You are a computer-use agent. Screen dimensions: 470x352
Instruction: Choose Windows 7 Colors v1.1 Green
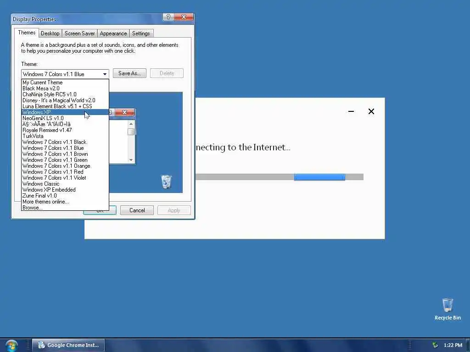tap(65, 160)
